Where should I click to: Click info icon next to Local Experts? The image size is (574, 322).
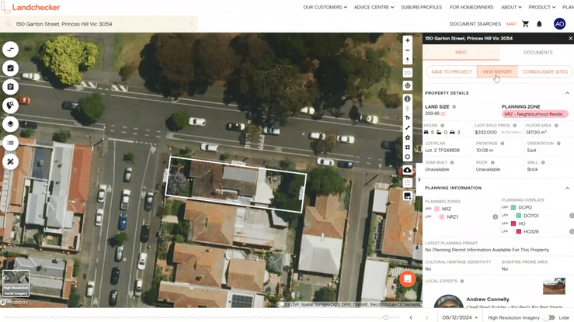[x=462, y=281]
